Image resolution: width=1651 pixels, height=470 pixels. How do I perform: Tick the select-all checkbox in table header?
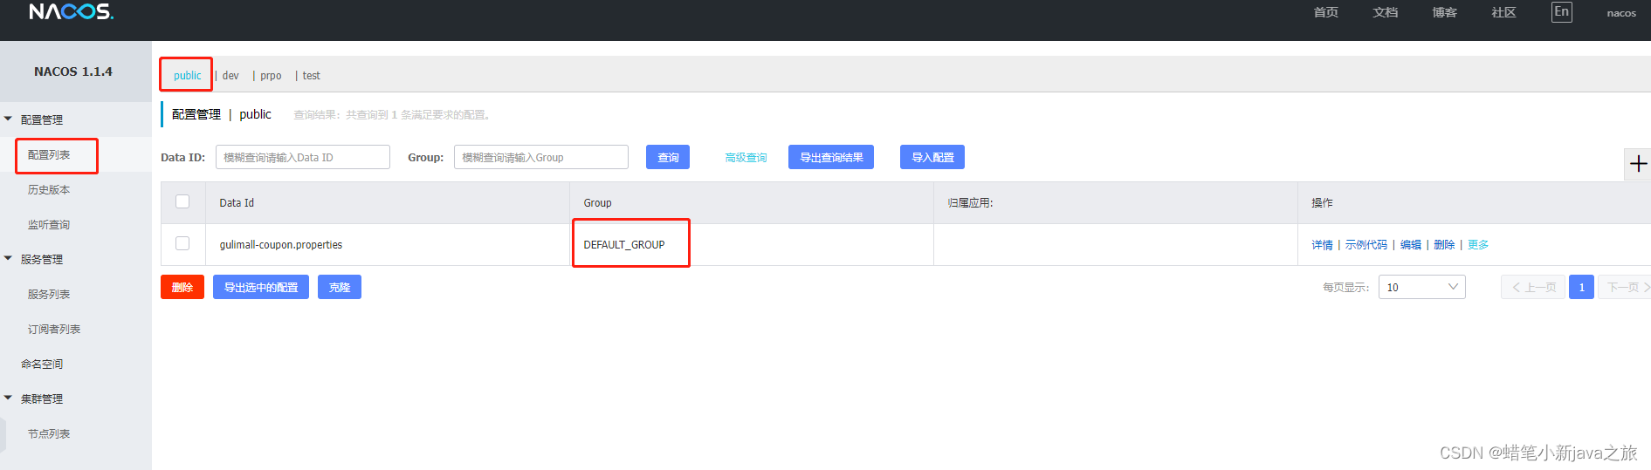coord(182,201)
